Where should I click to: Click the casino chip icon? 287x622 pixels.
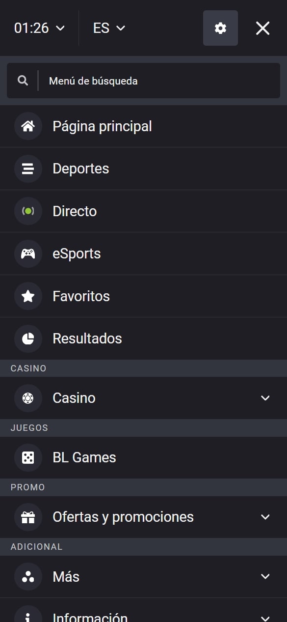28,398
